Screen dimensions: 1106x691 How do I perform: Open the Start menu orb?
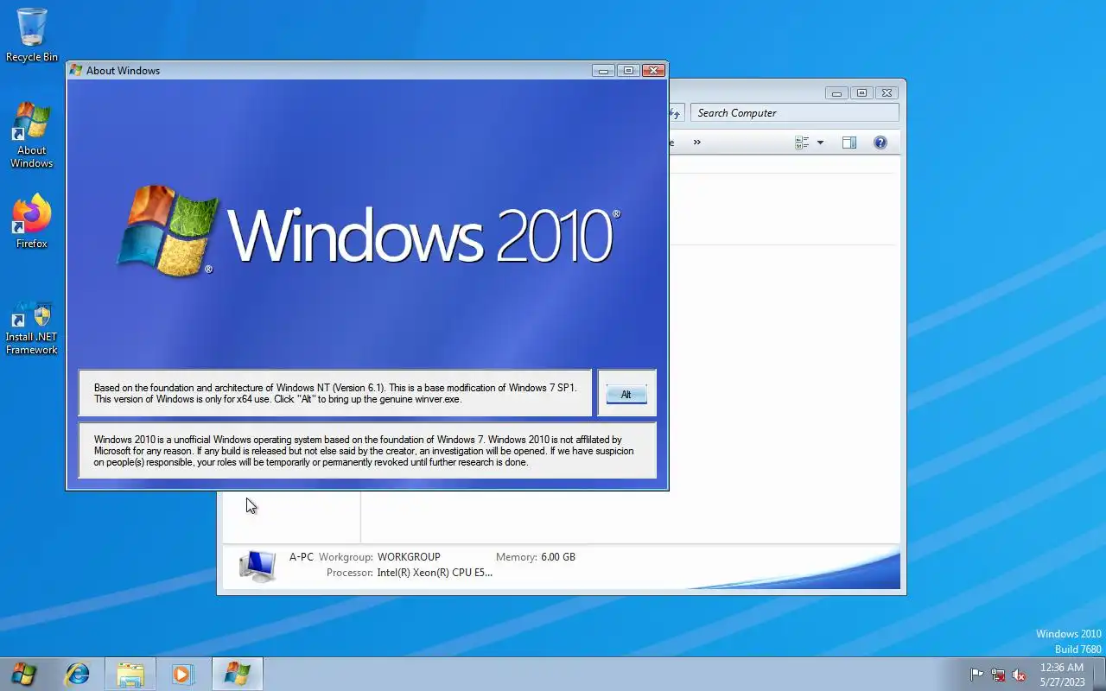pyautogui.click(x=24, y=674)
